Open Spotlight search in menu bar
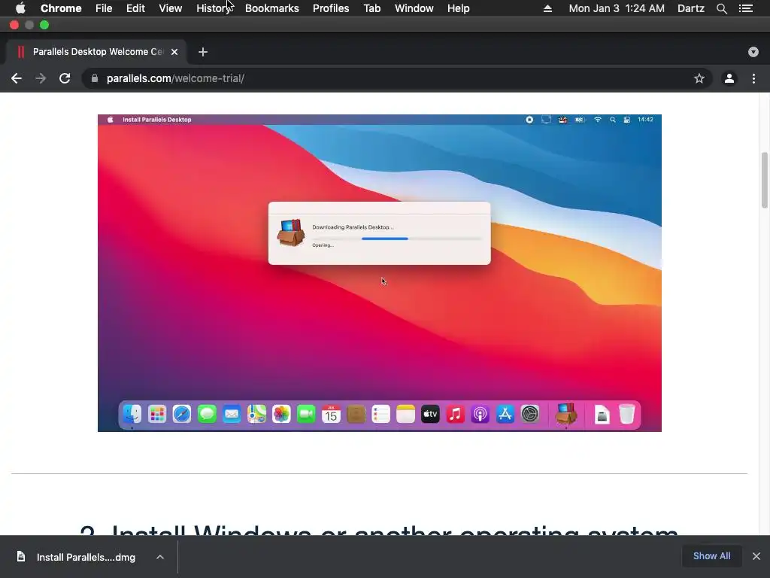Image resolution: width=770 pixels, height=578 pixels. 721,8
